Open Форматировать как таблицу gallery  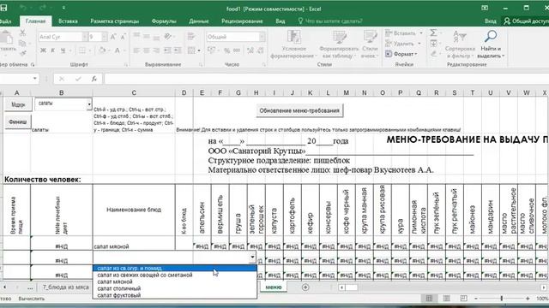tap(339, 44)
